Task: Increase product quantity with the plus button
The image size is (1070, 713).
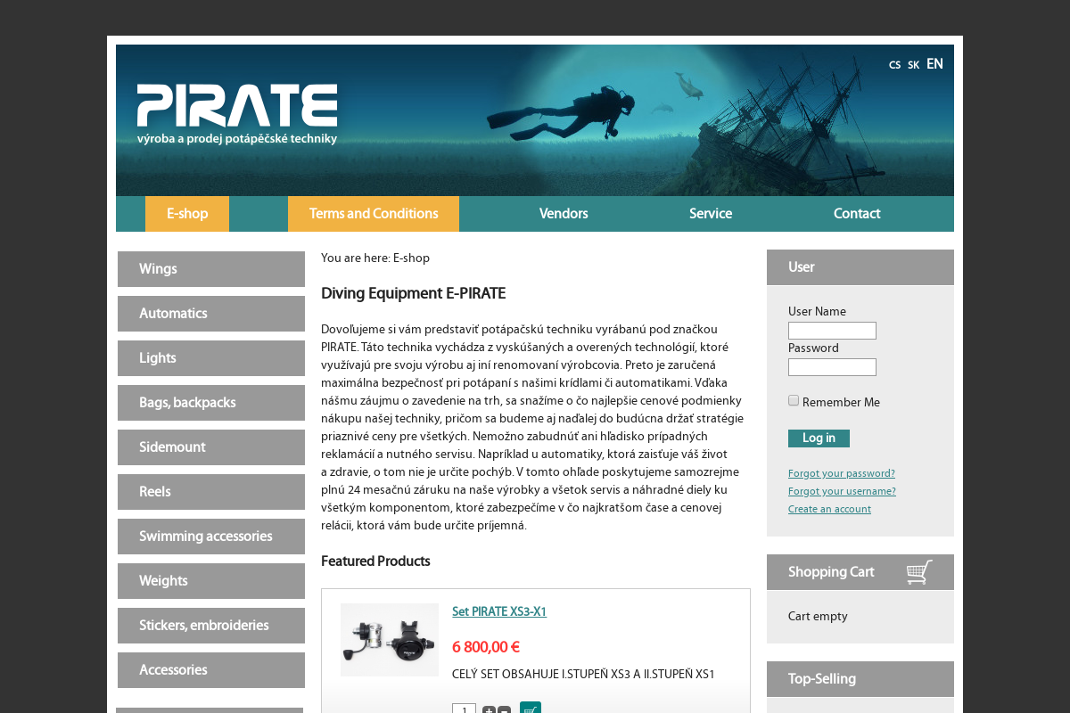Action: [x=489, y=710]
